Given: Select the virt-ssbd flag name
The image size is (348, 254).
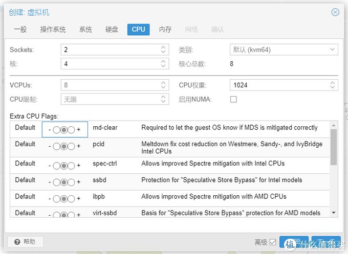Looking at the screenshot, I should click(x=104, y=213).
